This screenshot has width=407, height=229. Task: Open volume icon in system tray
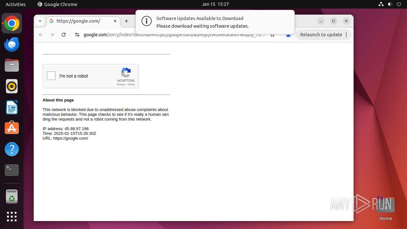click(x=390, y=4)
